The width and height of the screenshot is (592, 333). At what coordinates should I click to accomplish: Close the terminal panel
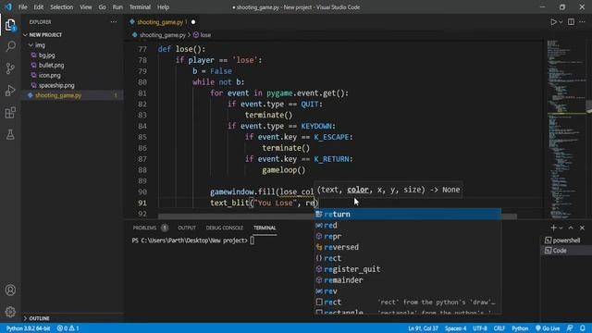tap(582, 228)
